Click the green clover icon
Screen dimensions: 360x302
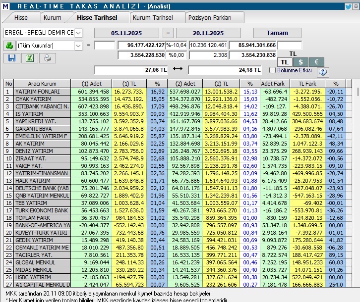9,46
